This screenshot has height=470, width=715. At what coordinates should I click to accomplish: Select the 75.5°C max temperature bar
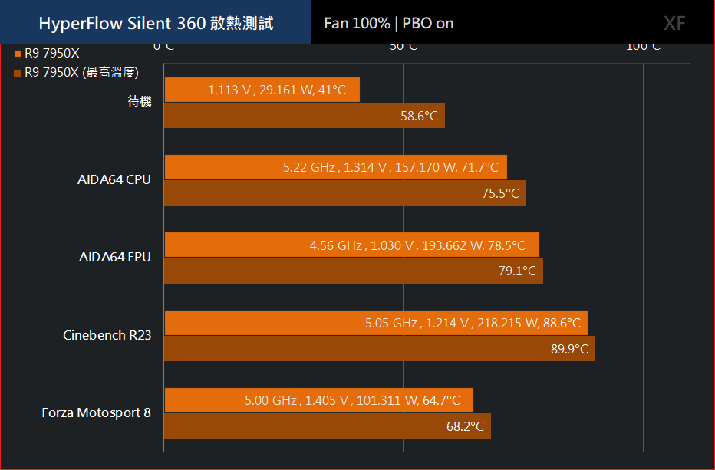click(344, 193)
